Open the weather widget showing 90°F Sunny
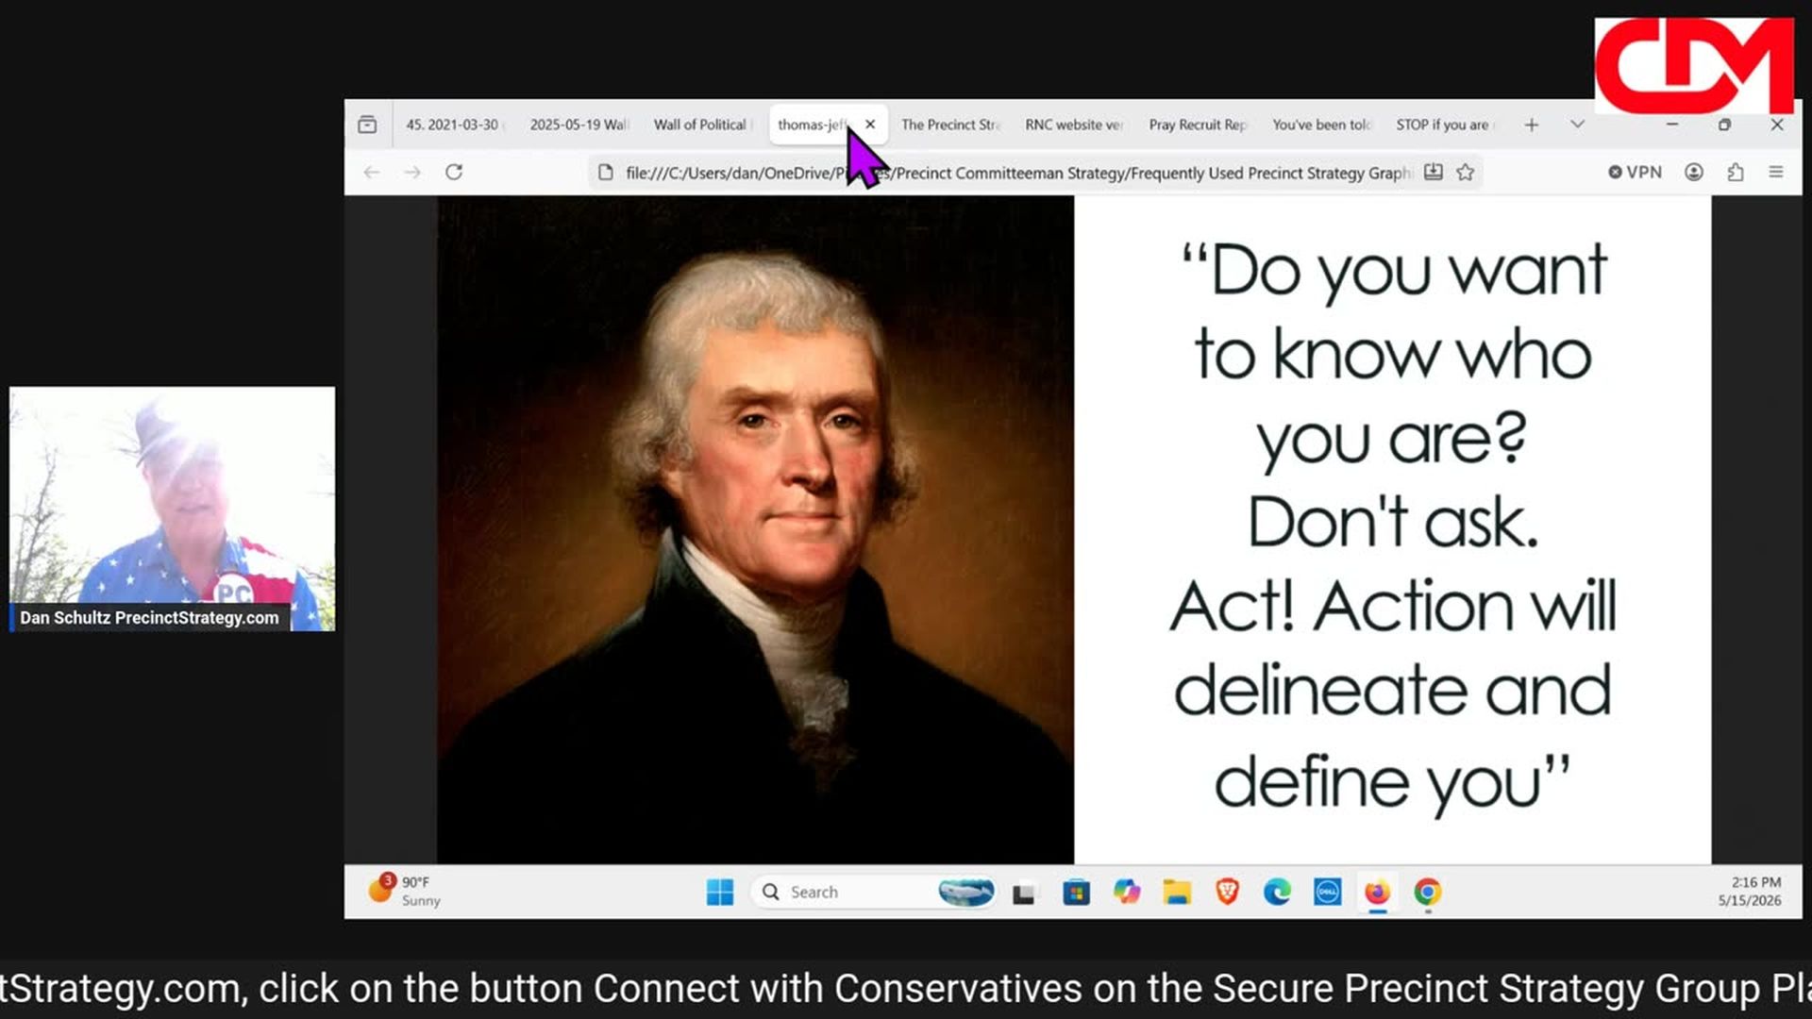Screen dimensions: 1812x1019 click(x=404, y=891)
